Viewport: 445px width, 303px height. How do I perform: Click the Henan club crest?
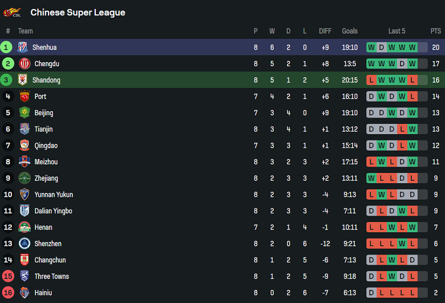(x=25, y=228)
